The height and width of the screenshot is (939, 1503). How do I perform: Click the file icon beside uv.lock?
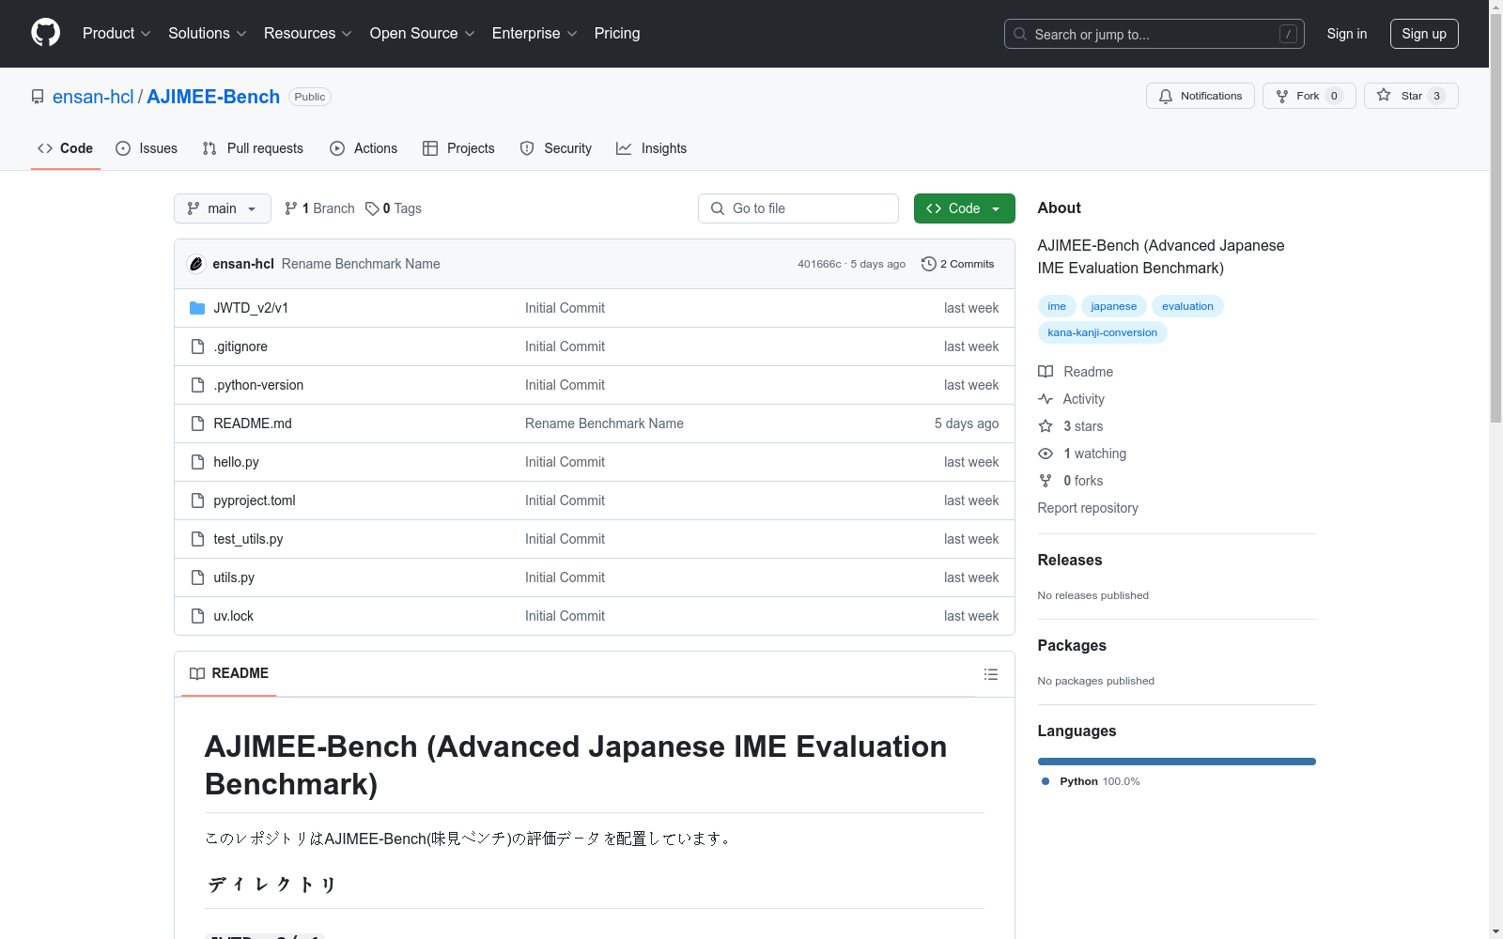click(197, 616)
